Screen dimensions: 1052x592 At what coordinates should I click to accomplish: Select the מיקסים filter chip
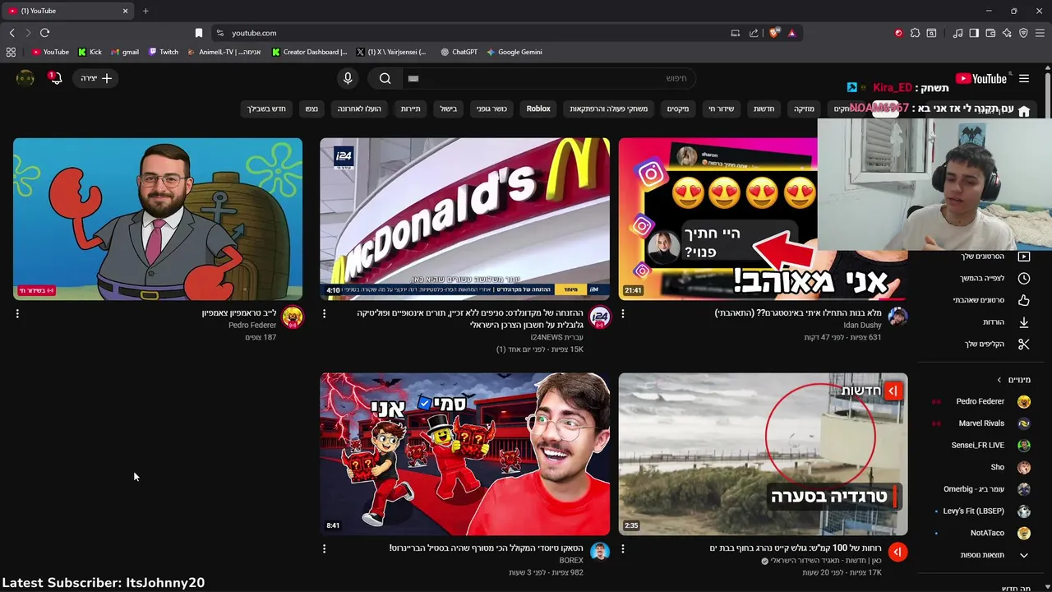click(678, 109)
